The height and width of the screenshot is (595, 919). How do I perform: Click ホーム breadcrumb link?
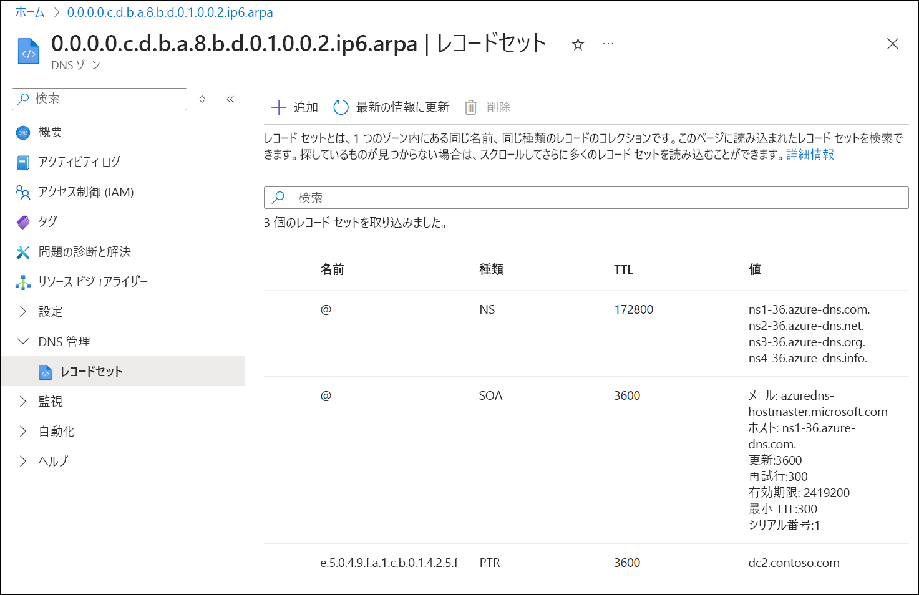[x=30, y=12]
